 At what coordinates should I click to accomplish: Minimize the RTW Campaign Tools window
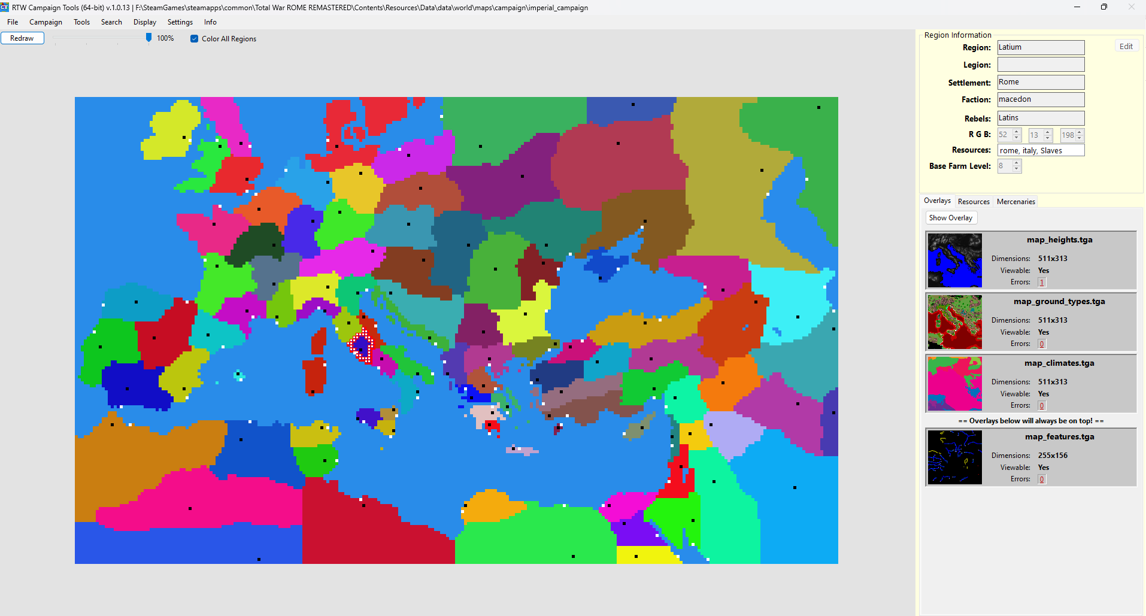(x=1077, y=7)
